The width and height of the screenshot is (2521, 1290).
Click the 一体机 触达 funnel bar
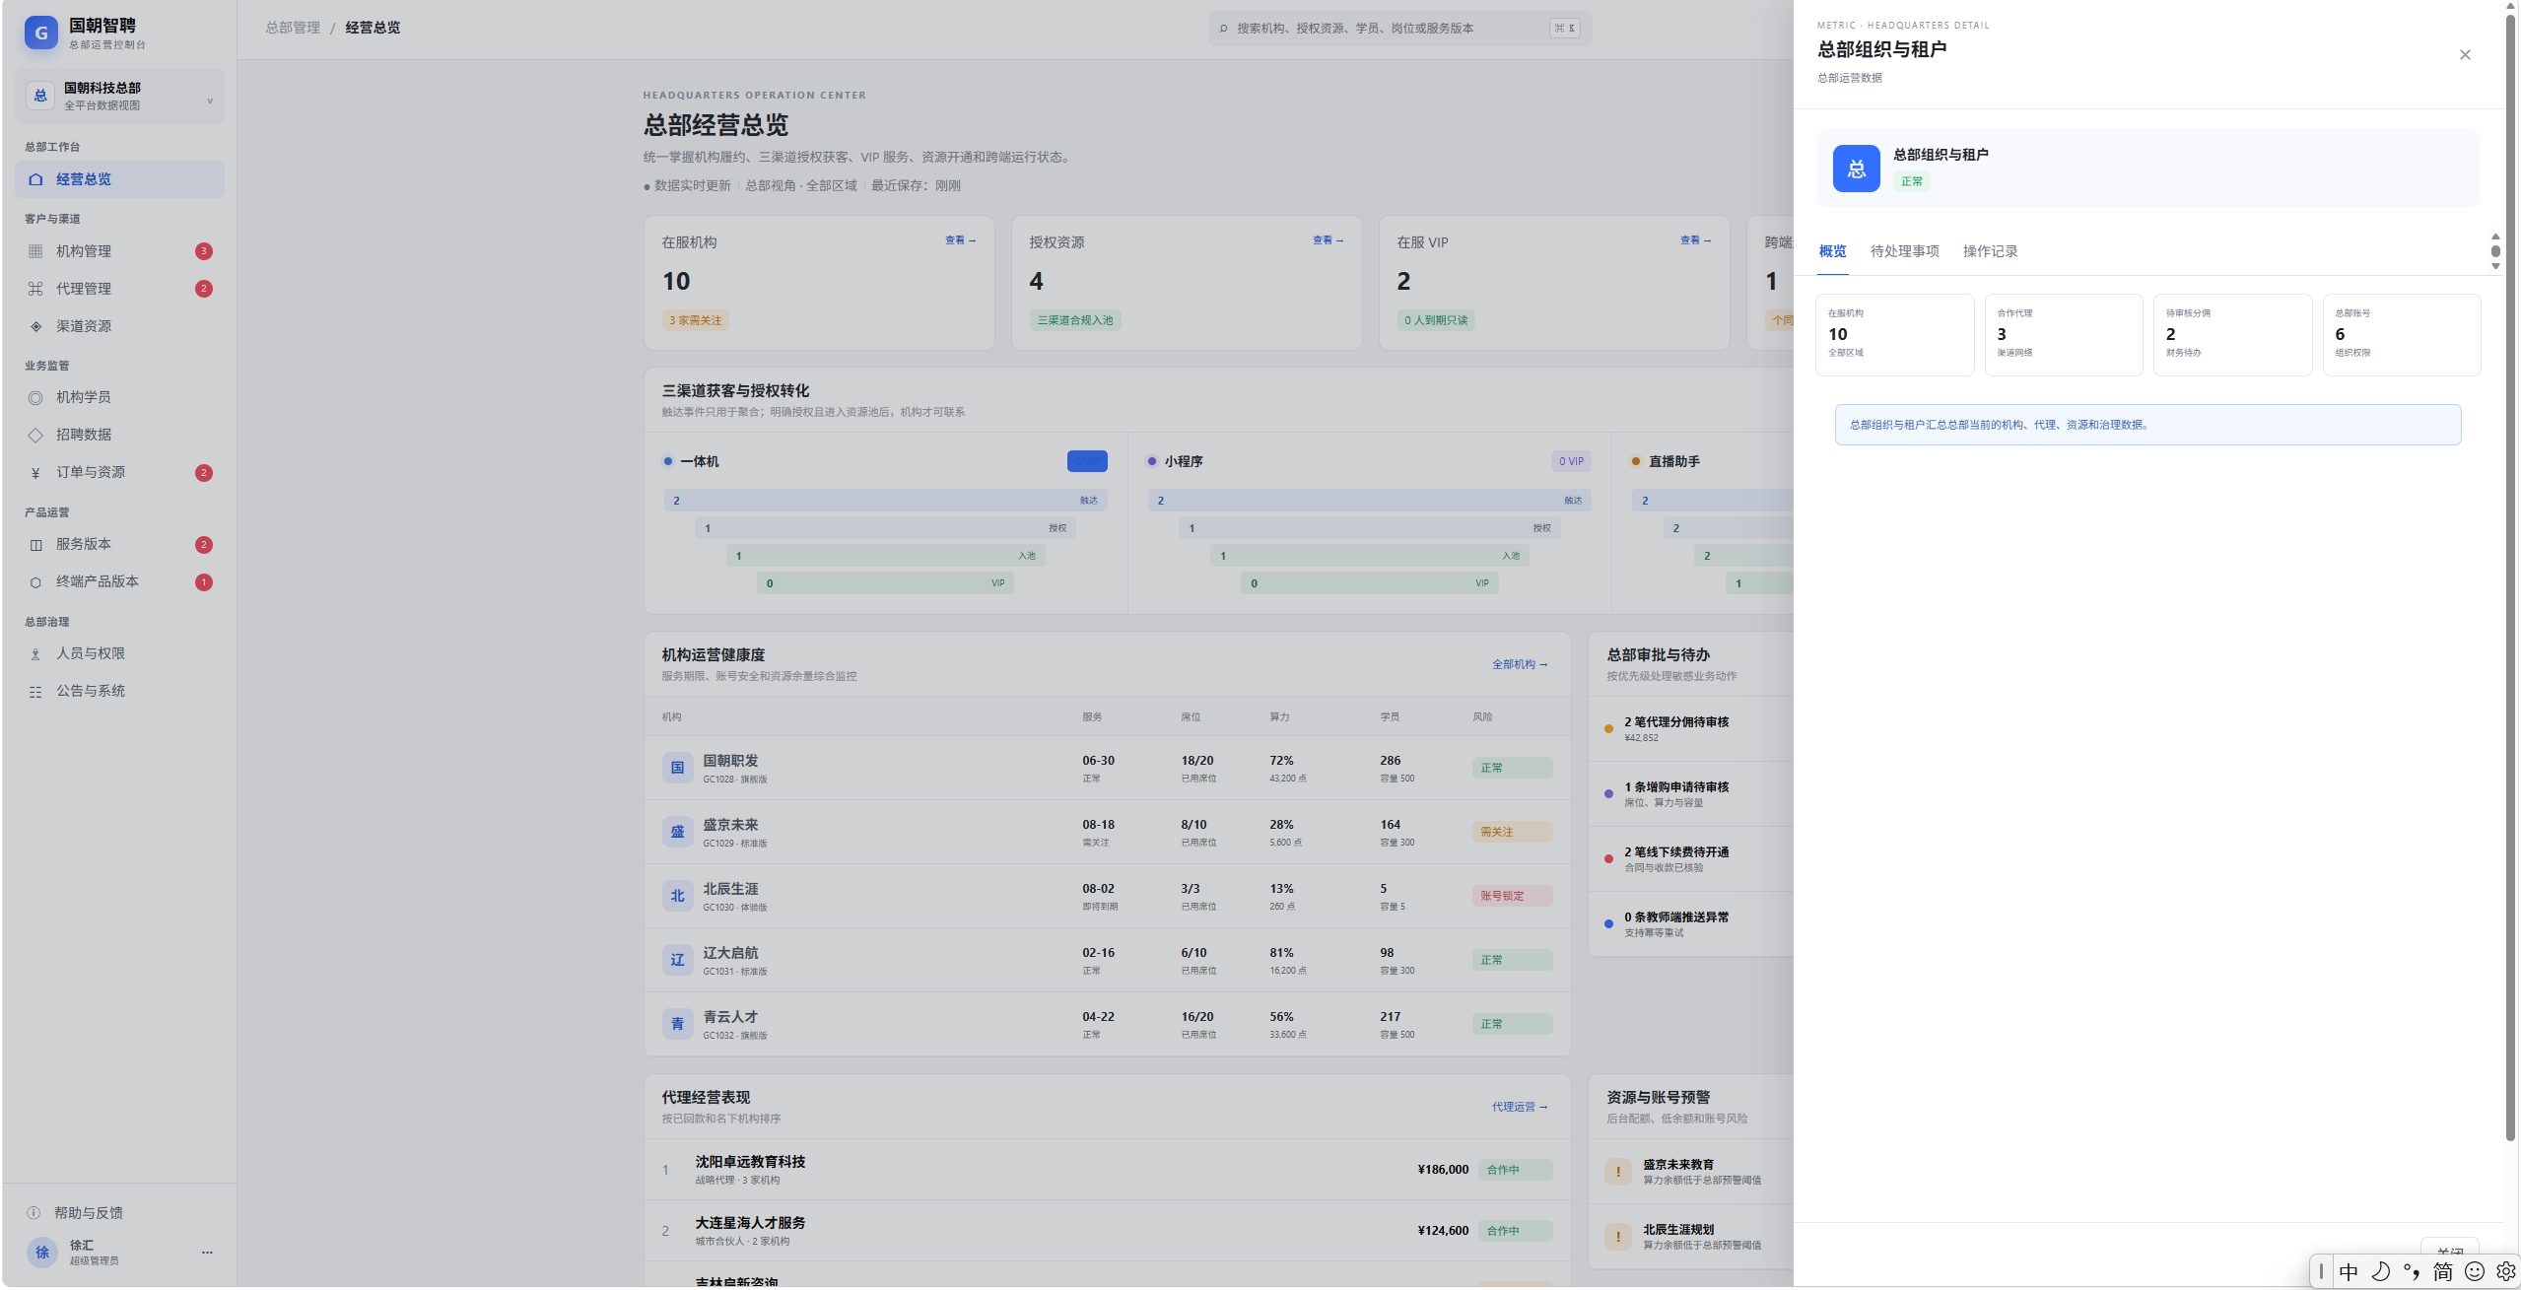click(885, 501)
